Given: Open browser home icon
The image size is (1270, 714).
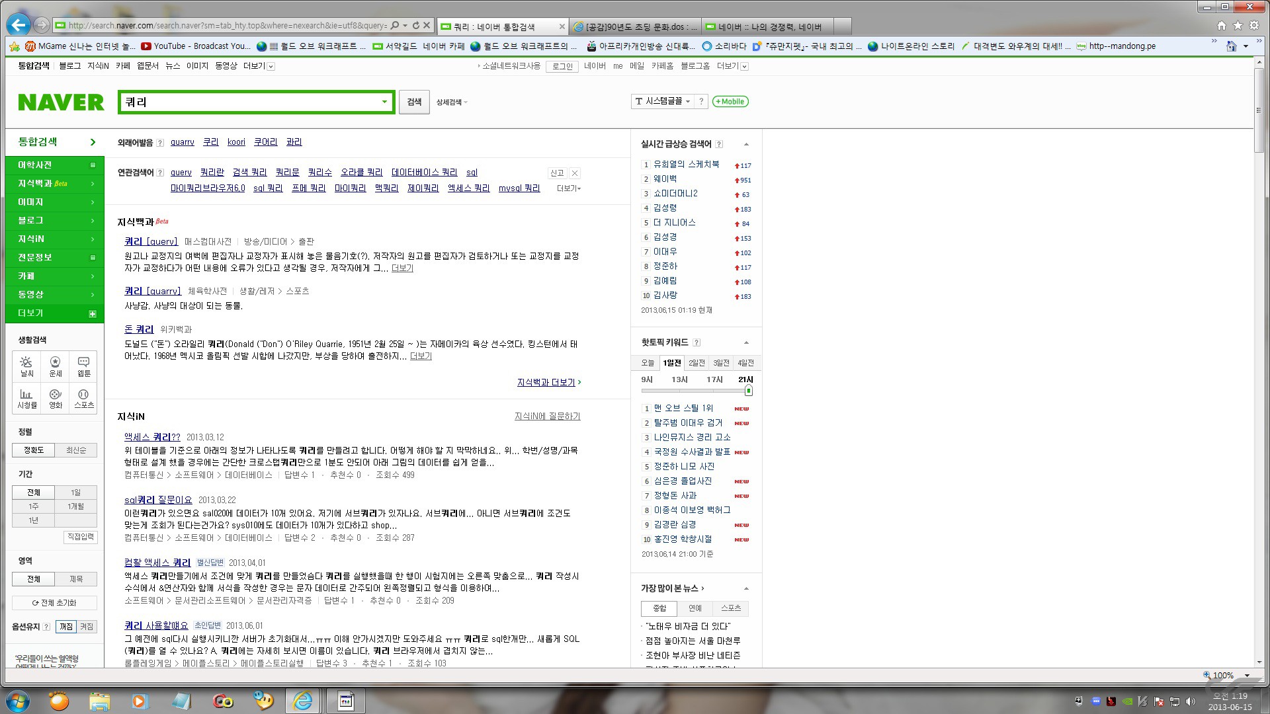Looking at the screenshot, I should [1221, 26].
